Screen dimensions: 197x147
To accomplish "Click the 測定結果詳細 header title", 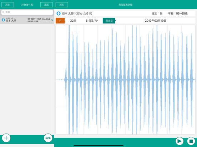I will tap(126, 5).
